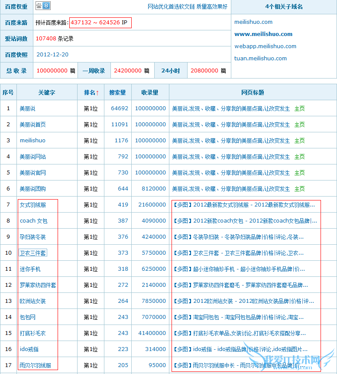
Task: Click search volume 11091 for 美丽说首页
Action: pyautogui.click(x=120, y=124)
